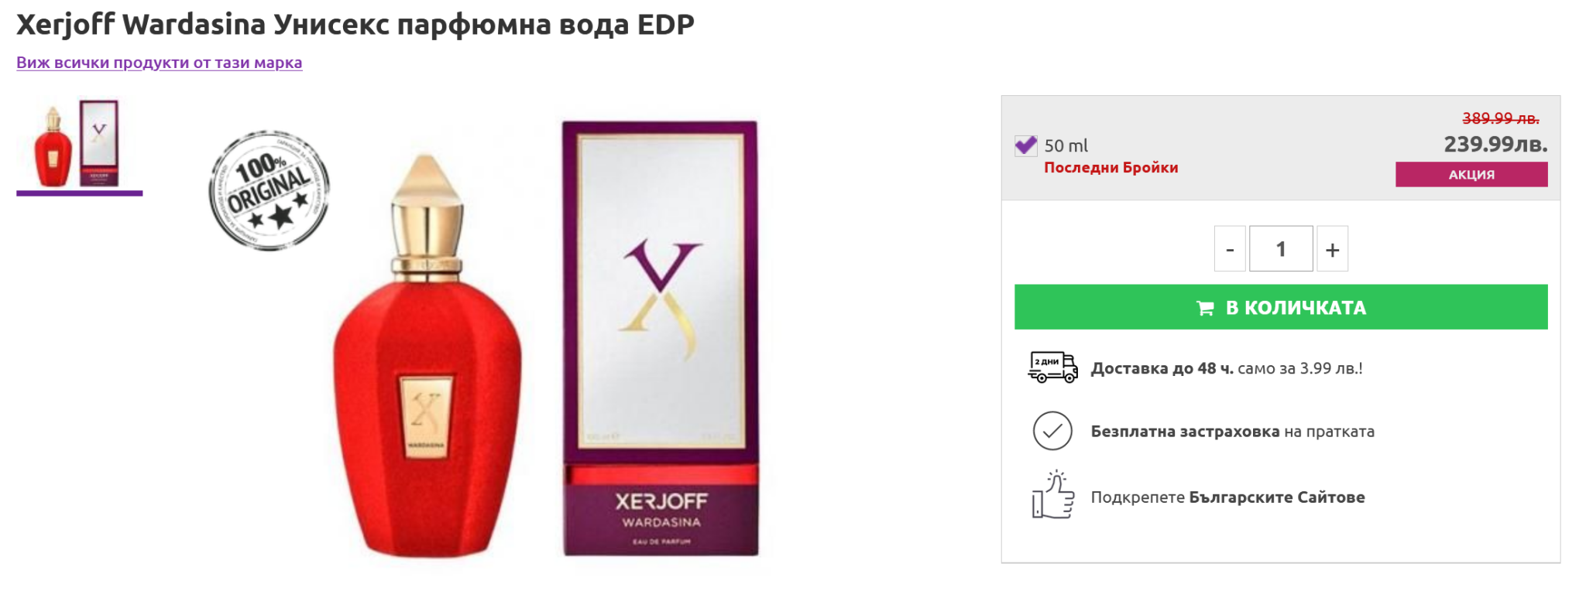Click the Последни Бройки stock notice

(x=1111, y=168)
